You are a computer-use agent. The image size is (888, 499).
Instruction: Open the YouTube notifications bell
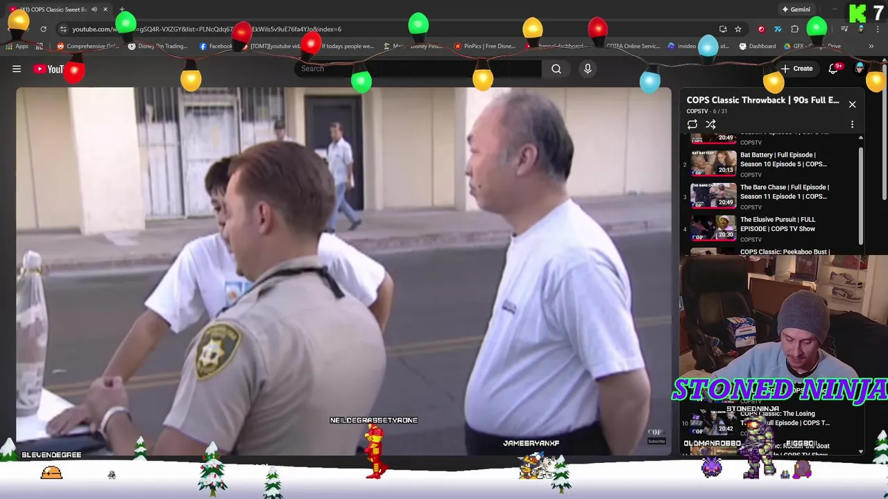pos(833,69)
